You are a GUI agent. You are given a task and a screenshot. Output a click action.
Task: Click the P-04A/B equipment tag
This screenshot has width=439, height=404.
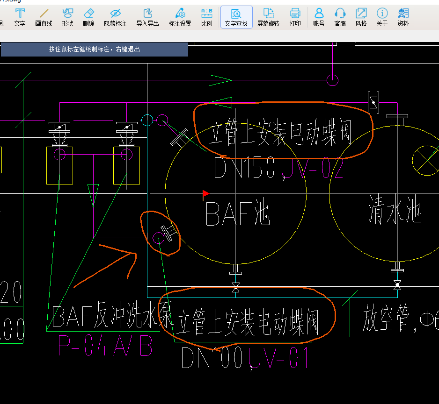[x=105, y=345]
